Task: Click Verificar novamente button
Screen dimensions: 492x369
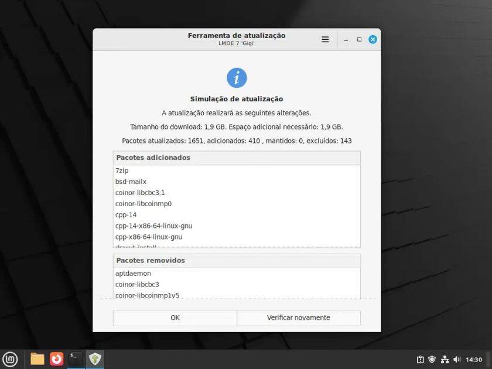Action: coord(298,317)
